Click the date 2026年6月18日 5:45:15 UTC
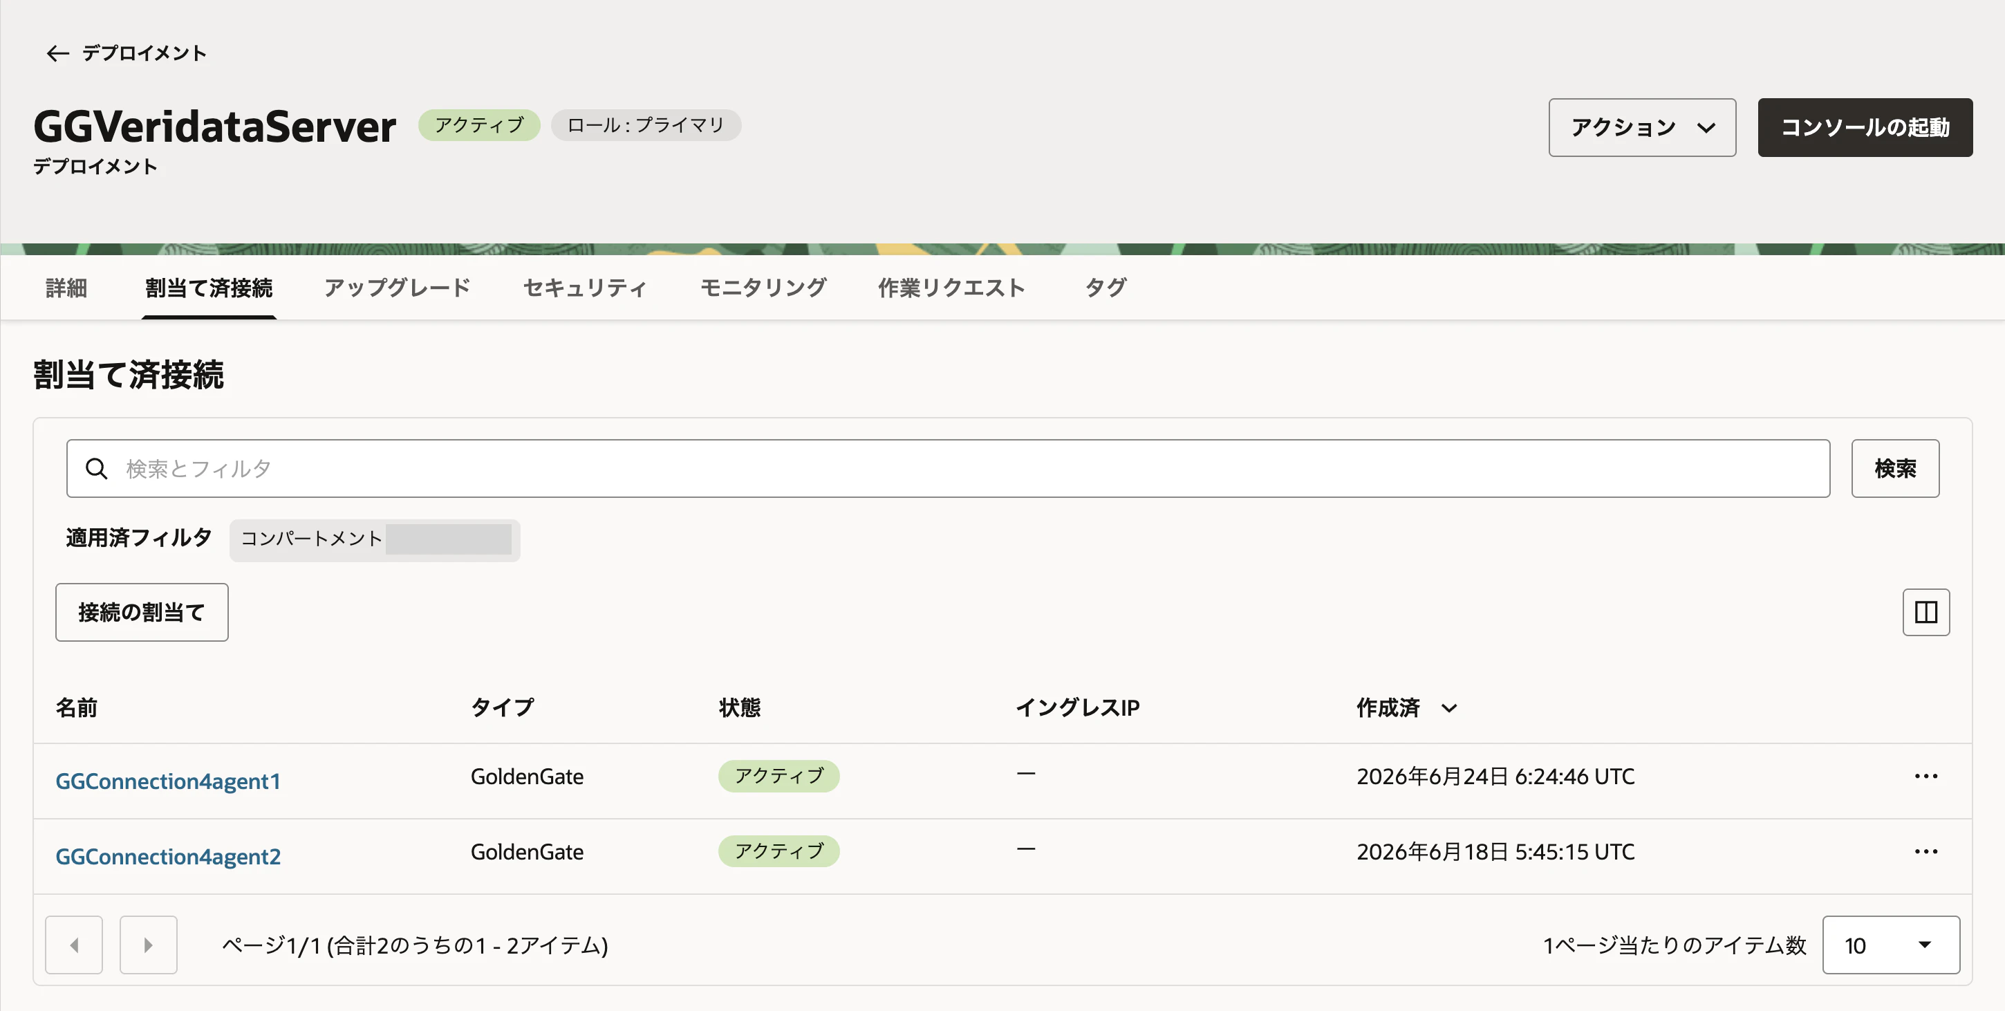The image size is (2005, 1011). coord(1495,852)
